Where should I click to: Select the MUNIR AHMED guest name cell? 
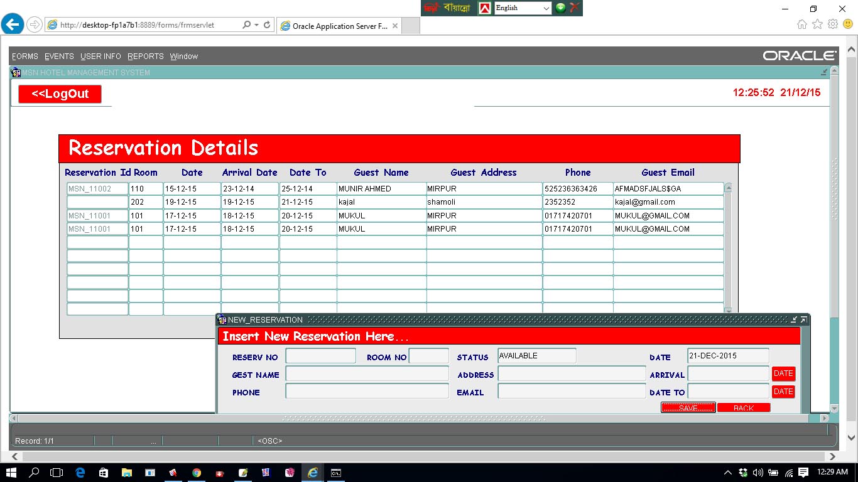pos(381,189)
